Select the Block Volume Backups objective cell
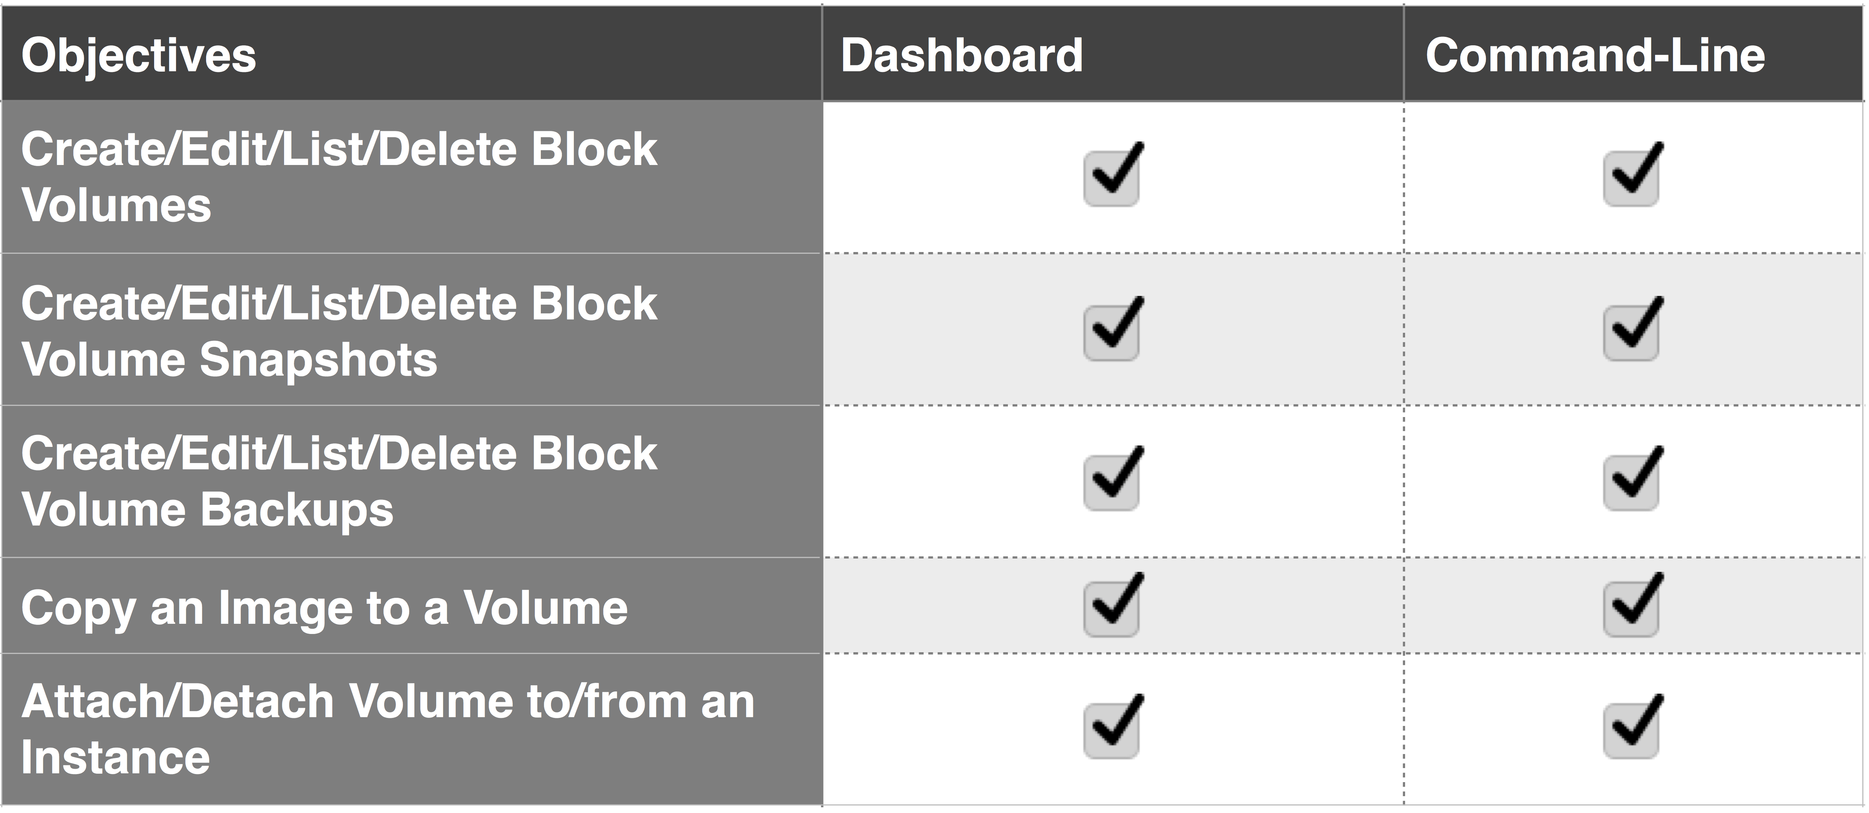The width and height of the screenshot is (1869, 813). [x=411, y=482]
